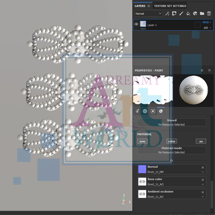Add a fill layer with bucket icon
215x215 pixels.
[x=188, y=14]
